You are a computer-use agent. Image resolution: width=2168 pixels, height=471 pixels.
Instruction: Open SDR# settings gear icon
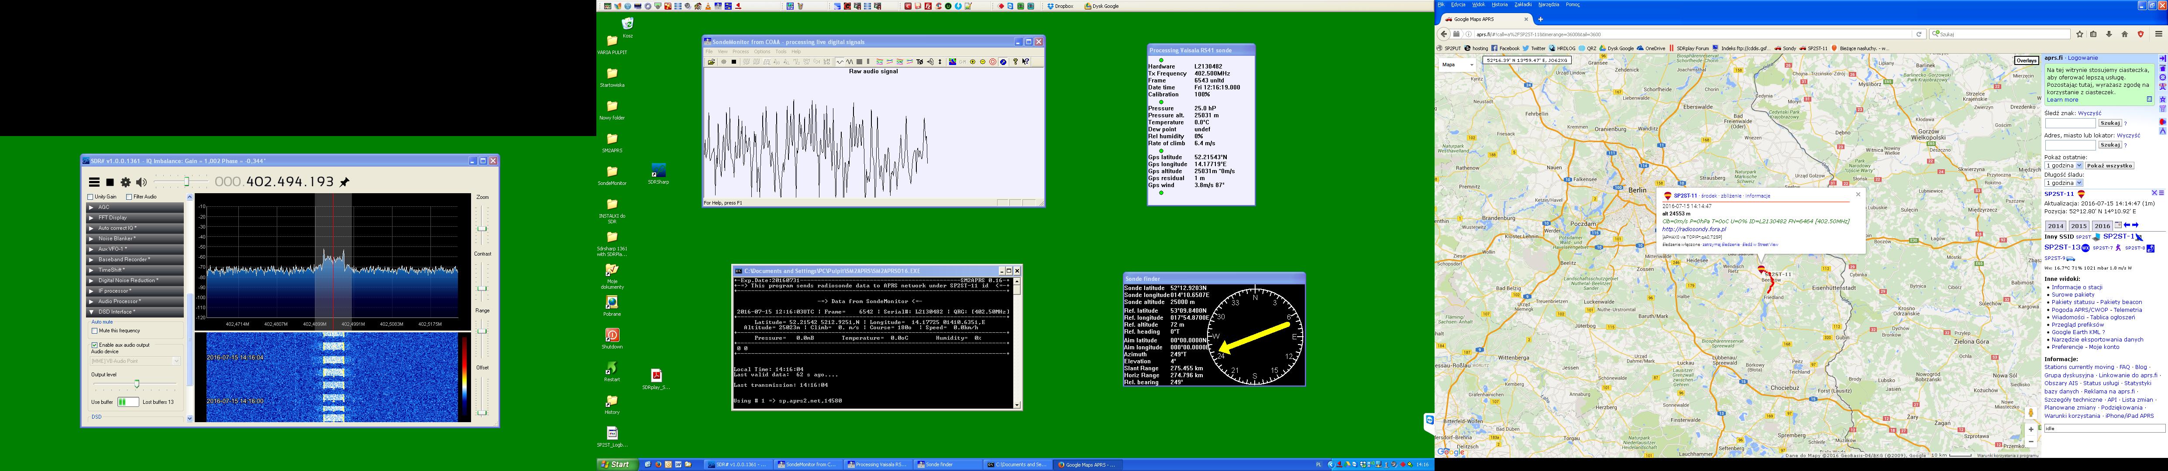click(x=125, y=182)
